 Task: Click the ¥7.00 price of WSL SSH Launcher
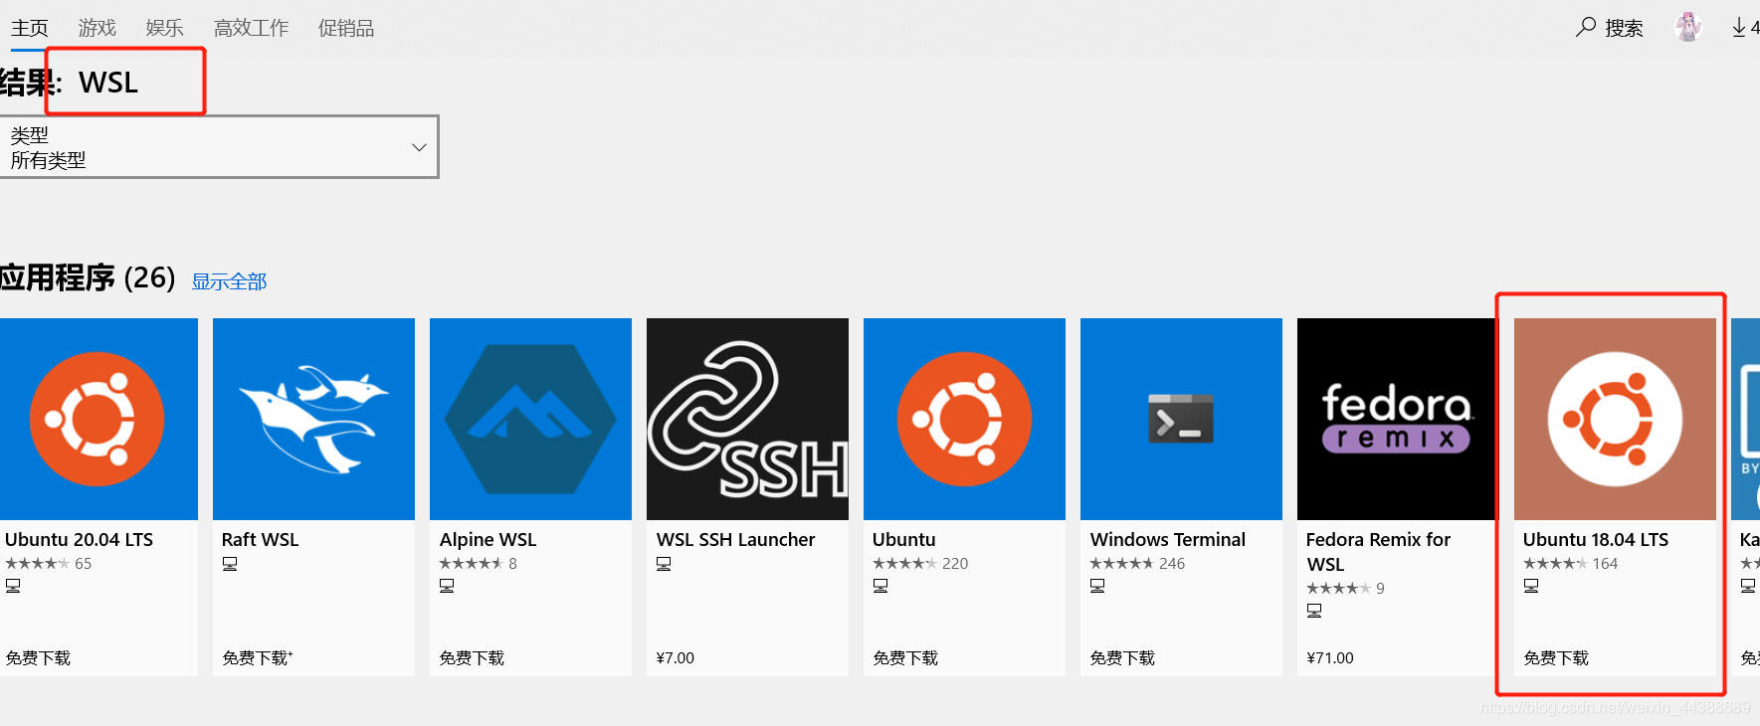[676, 657]
